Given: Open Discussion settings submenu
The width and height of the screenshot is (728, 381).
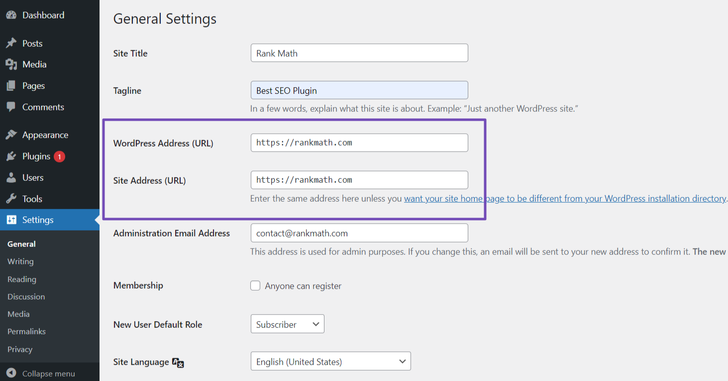Looking at the screenshot, I should click(x=26, y=297).
